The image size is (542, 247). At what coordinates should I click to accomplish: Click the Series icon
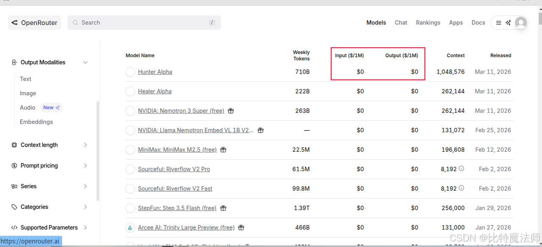[14, 186]
